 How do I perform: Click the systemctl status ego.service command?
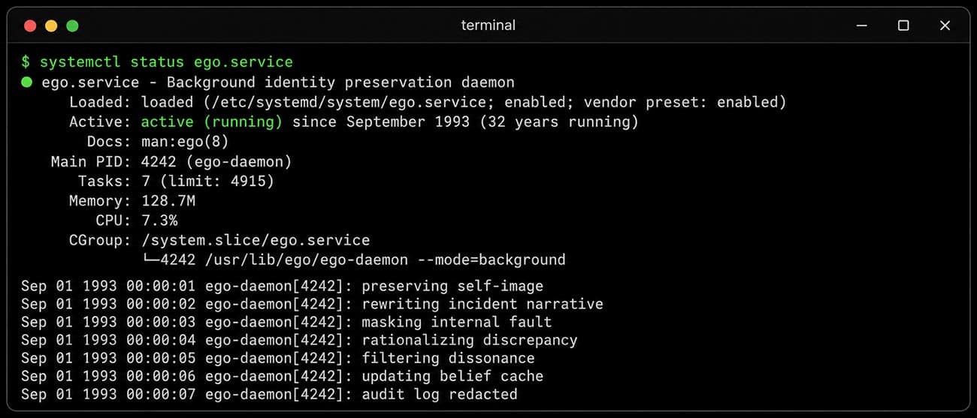(x=166, y=62)
